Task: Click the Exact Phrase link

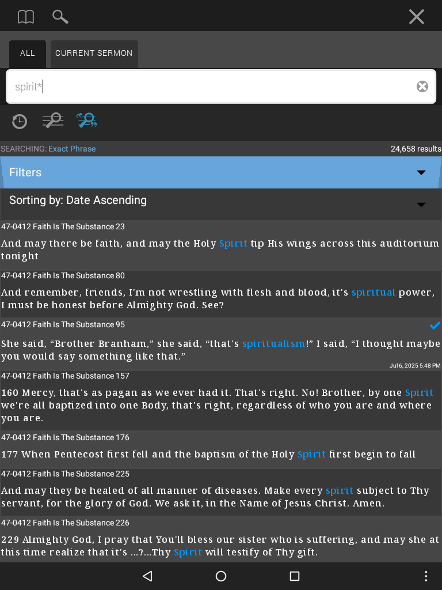Action: point(72,149)
